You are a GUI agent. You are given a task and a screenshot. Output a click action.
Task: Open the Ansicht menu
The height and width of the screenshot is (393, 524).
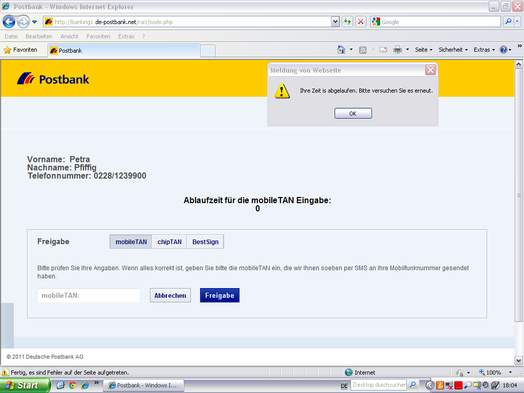[x=69, y=36]
